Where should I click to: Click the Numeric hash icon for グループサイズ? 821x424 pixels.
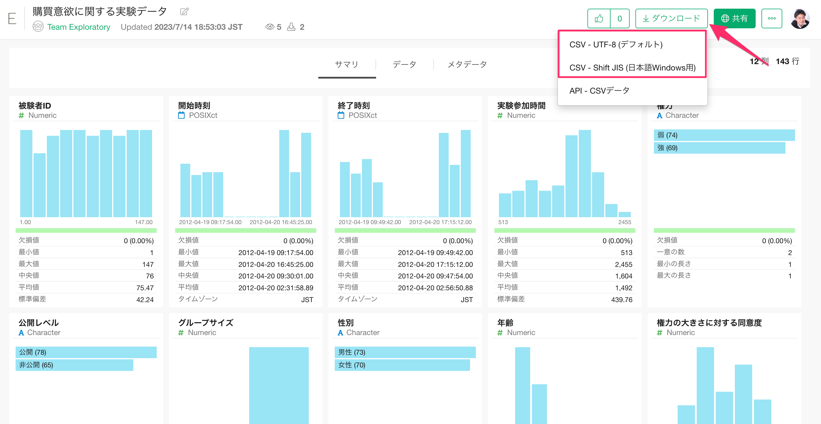point(181,333)
